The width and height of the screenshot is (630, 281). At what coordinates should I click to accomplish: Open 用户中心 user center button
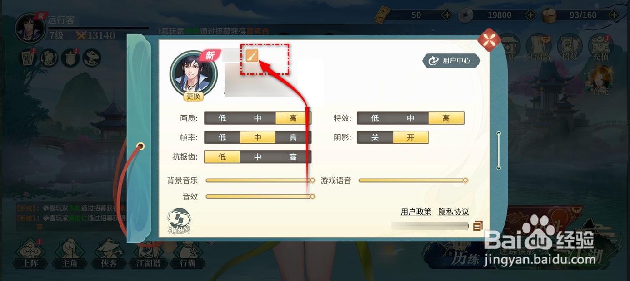(451, 61)
